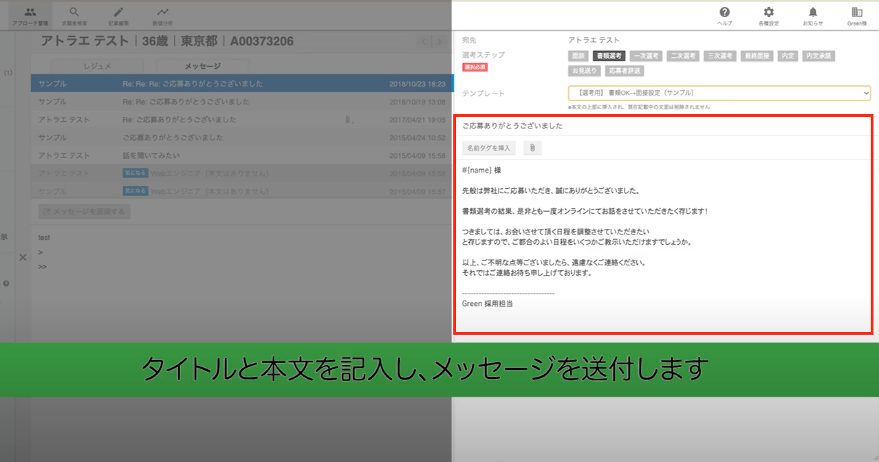Open Green様 company building icon
879x462 pixels.
[x=856, y=12]
